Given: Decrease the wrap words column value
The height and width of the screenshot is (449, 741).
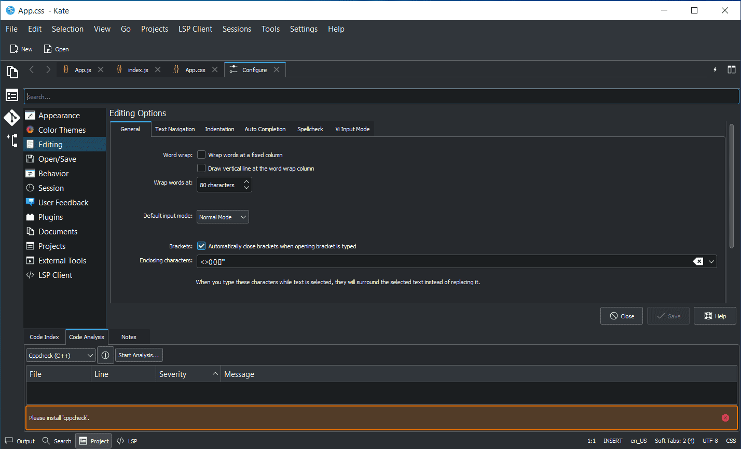Looking at the screenshot, I should (x=246, y=188).
